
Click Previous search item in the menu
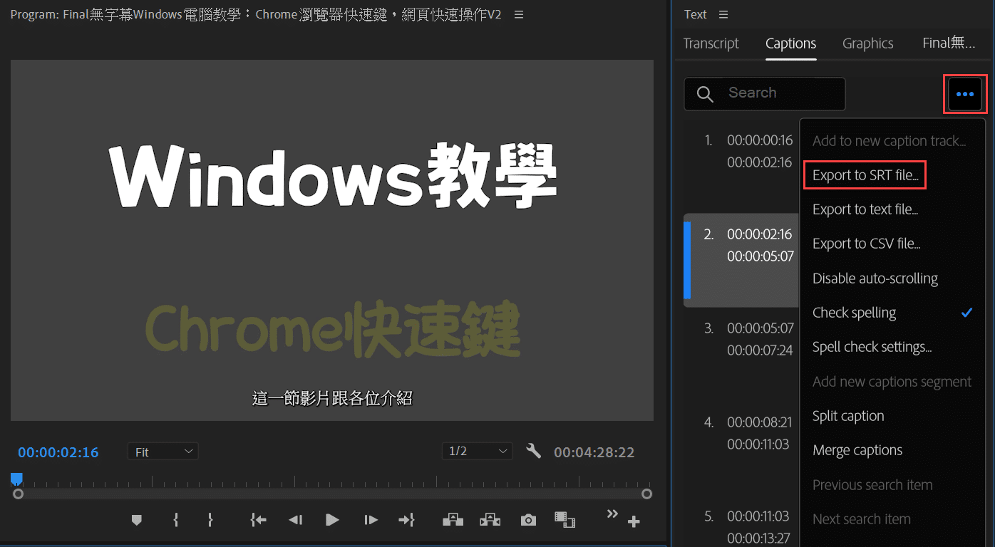[x=872, y=485]
